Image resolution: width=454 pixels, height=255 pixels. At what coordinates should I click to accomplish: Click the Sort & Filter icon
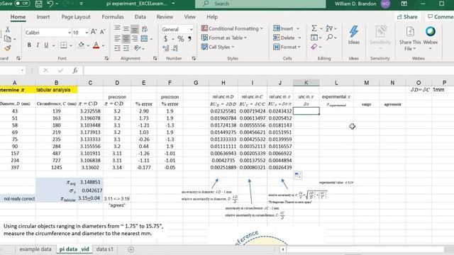point(329,28)
